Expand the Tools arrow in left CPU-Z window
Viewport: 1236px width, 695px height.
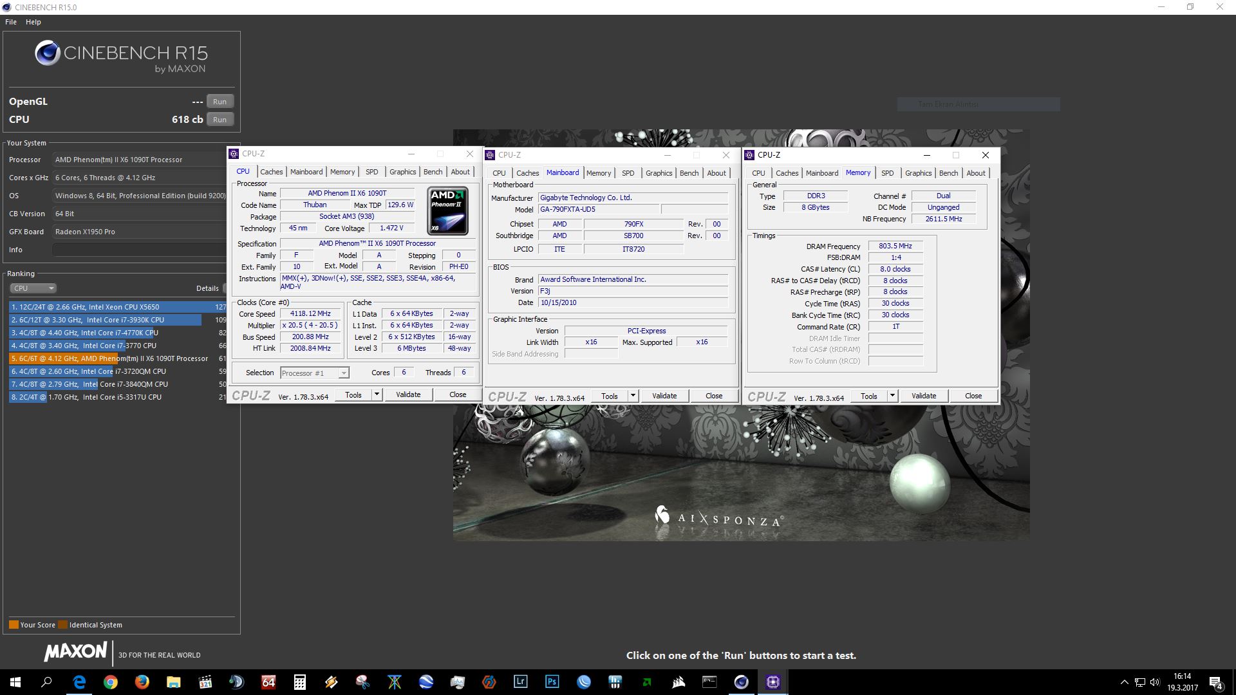coord(377,395)
